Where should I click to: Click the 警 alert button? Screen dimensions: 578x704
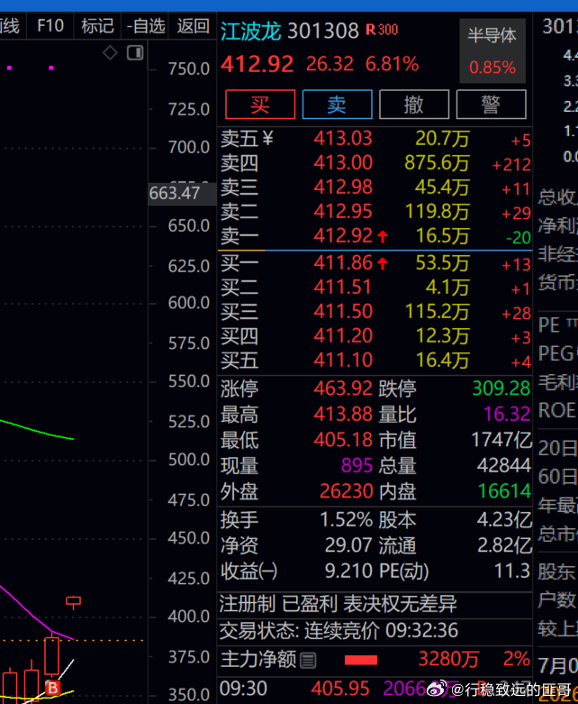491,105
